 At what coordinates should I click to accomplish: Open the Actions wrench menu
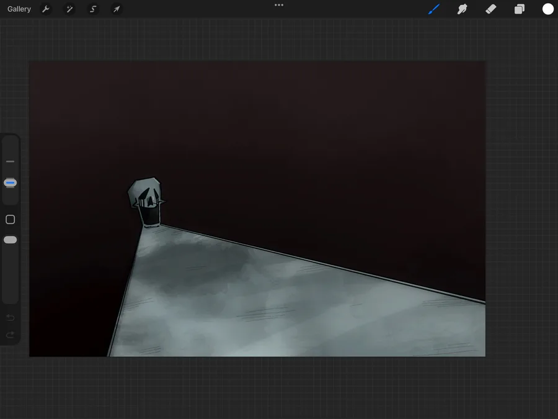[45, 9]
